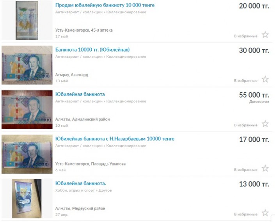Add the 17 000 tenge listing to favorites
Screen dimensions: 275x222
click(265, 168)
